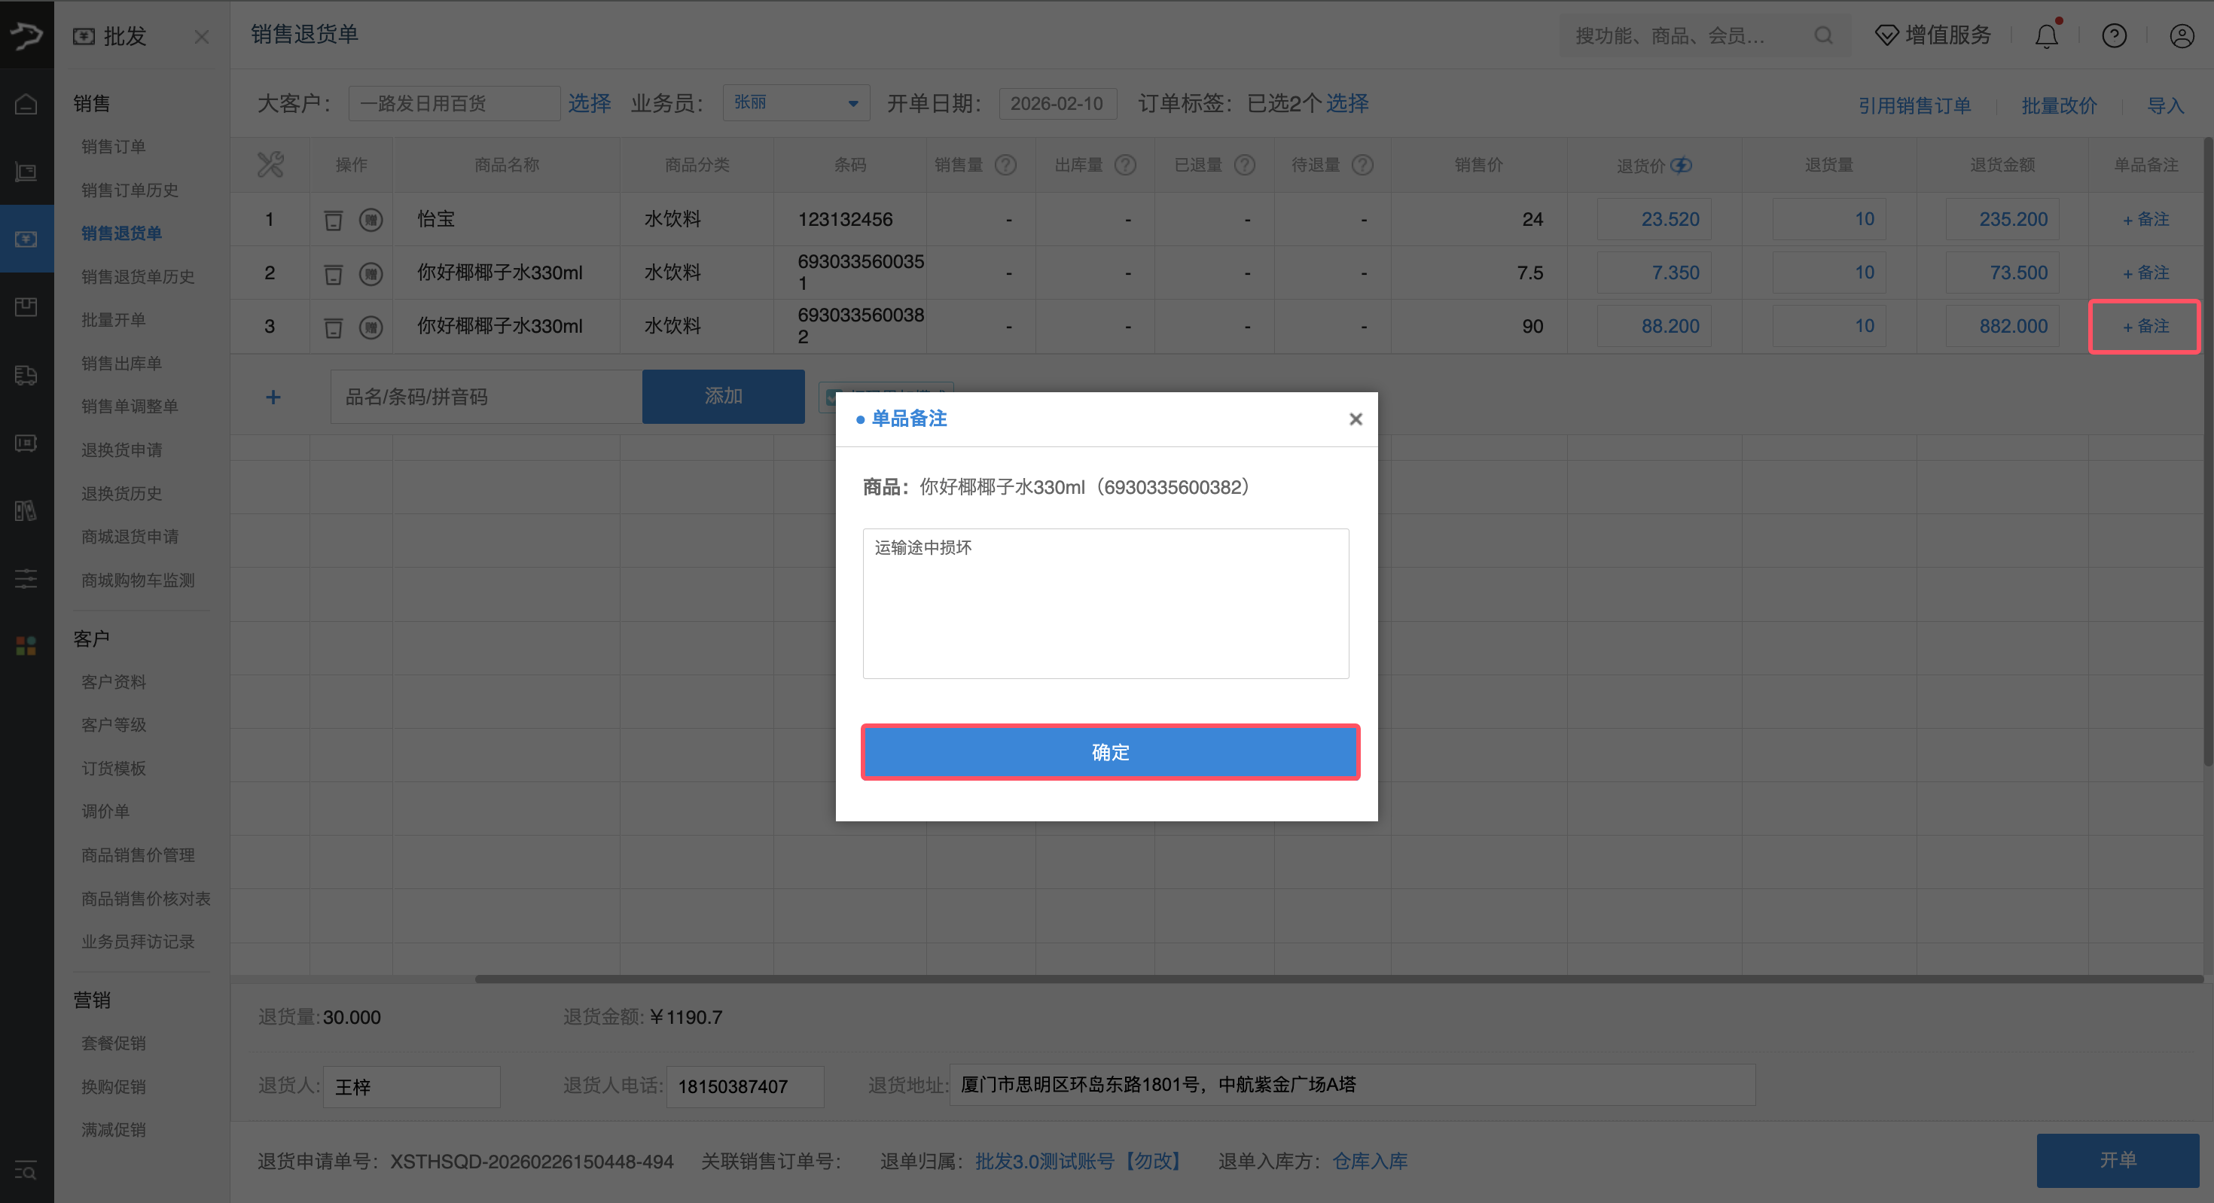Click the 添加 button to add product

pyautogui.click(x=723, y=396)
